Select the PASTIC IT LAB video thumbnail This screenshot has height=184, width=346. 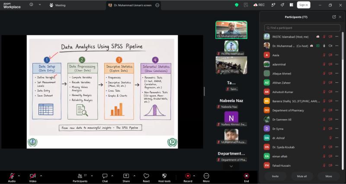[x=231, y=65]
